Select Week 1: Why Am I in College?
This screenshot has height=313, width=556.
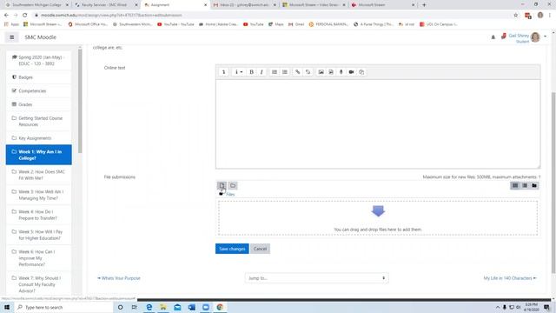tap(38, 155)
